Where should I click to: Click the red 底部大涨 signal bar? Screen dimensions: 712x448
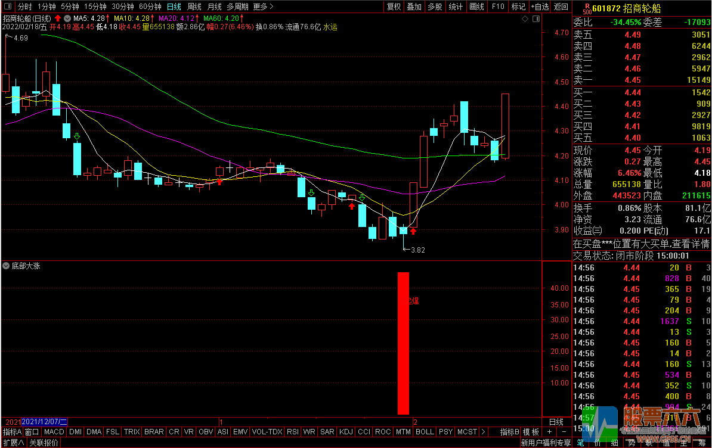coord(403,343)
